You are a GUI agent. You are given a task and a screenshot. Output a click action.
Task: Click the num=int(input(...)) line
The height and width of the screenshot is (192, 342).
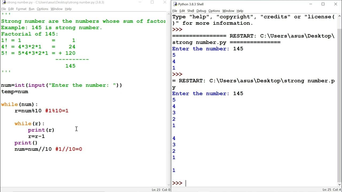(x=61, y=85)
